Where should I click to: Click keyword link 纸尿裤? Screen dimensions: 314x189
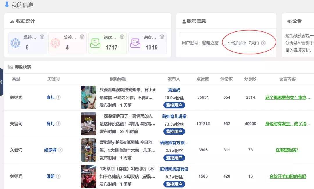point(50,150)
